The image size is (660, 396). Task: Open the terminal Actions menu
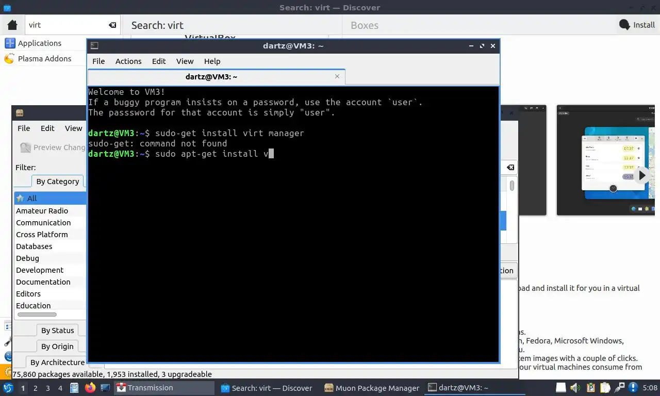click(128, 61)
